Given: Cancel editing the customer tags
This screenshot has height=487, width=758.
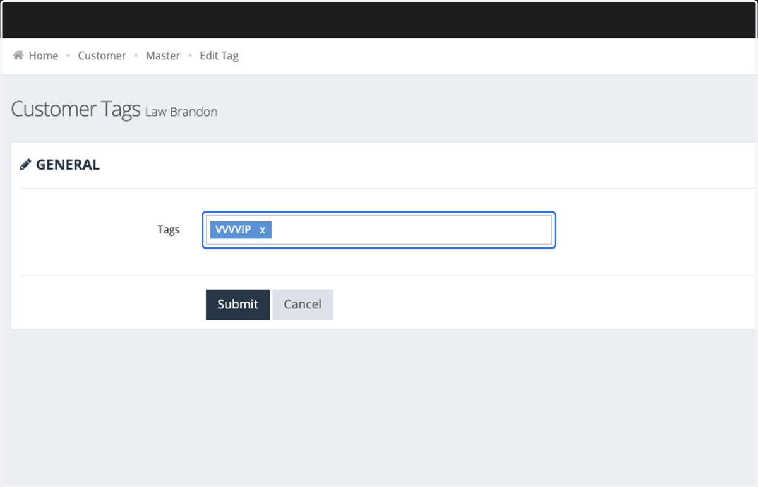Looking at the screenshot, I should pos(303,304).
